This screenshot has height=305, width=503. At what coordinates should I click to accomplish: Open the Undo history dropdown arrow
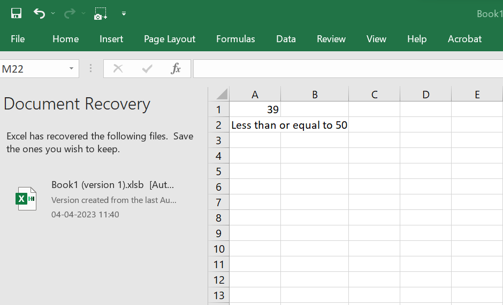pos(53,13)
